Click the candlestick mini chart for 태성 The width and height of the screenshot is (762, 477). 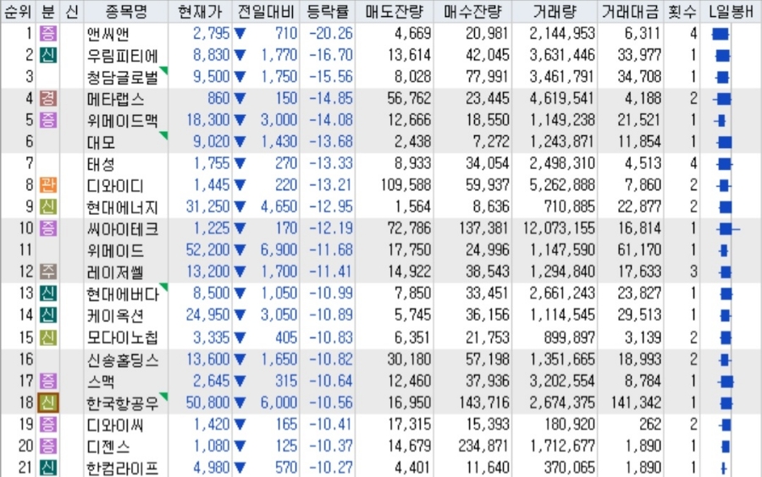[x=724, y=164]
